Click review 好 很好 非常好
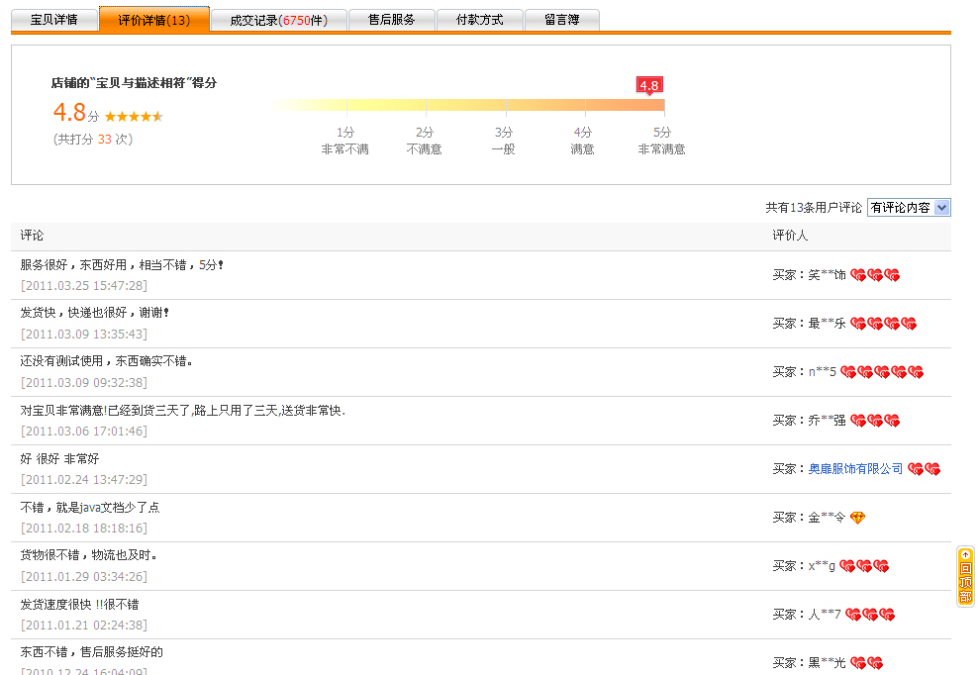The image size is (978, 675). coord(59,459)
